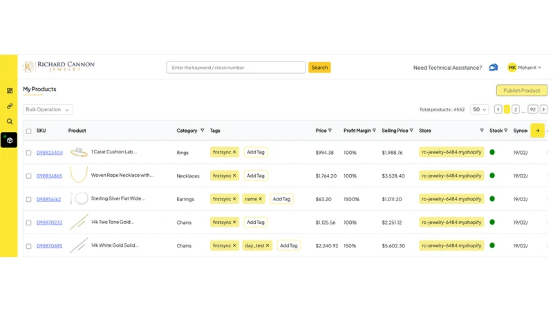
Task: Click the Richard Cannon Jewelry logo
Action: (x=59, y=66)
